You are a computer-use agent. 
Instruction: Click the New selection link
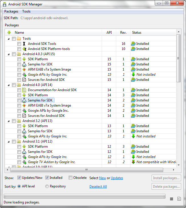103,178
